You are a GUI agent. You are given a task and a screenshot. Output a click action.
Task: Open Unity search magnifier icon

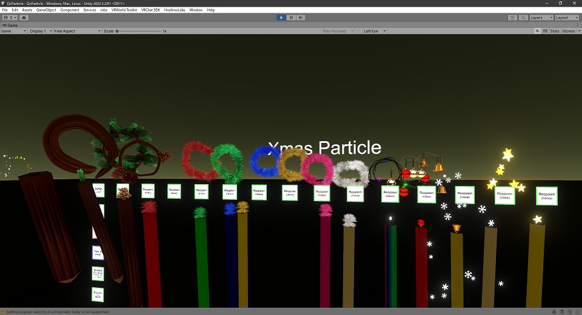click(x=523, y=18)
